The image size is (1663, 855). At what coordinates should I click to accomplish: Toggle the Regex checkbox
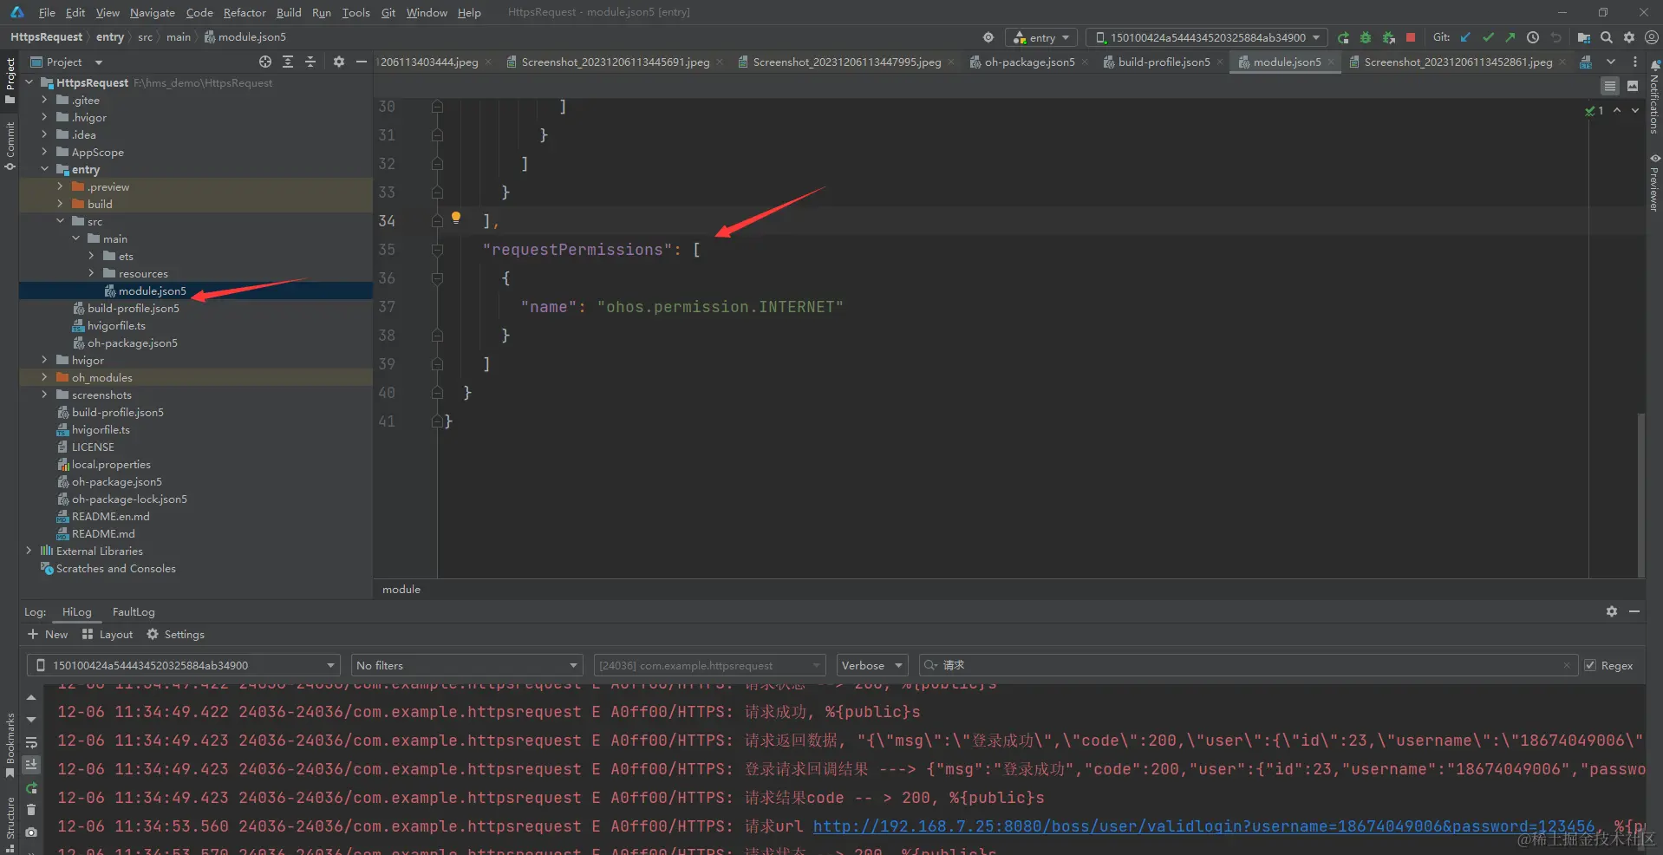[1590, 665]
